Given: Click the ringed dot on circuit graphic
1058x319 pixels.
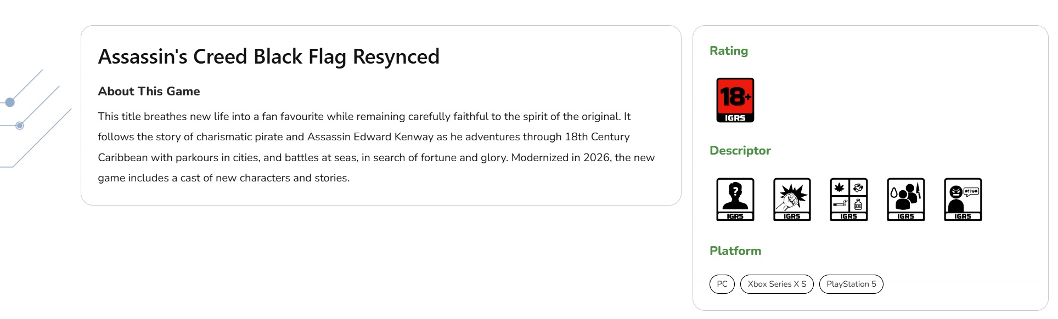Looking at the screenshot, I should [20, 126].
